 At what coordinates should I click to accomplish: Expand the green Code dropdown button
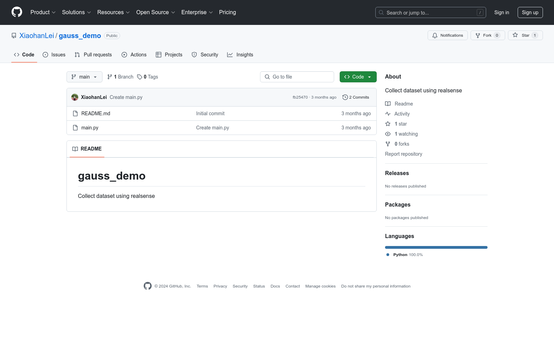(358, 77)
